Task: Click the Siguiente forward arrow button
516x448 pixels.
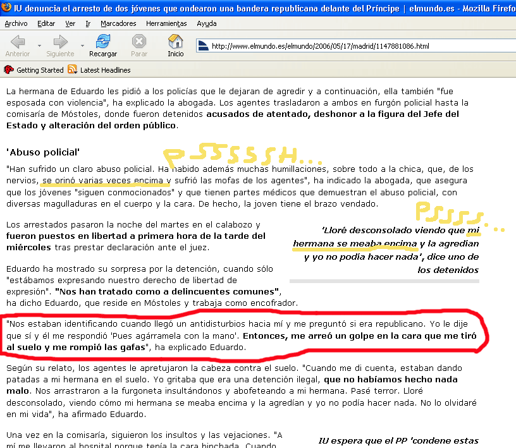Action: pos(60,45)
